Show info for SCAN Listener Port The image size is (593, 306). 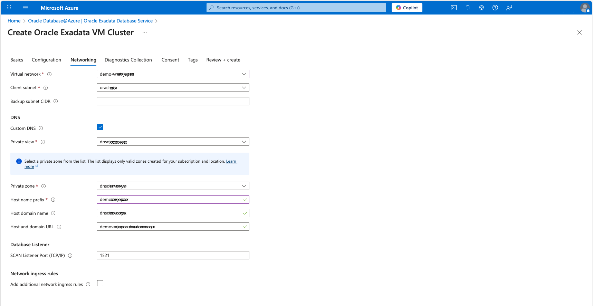click(70, 256)
